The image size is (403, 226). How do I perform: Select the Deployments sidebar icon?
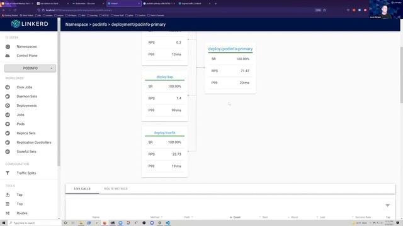pyautogui.click(x=8, y=105)
